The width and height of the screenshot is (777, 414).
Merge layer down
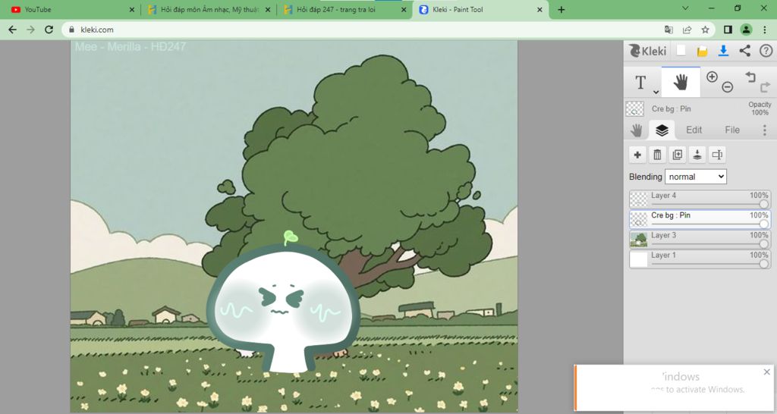click(x=697, y=155)
